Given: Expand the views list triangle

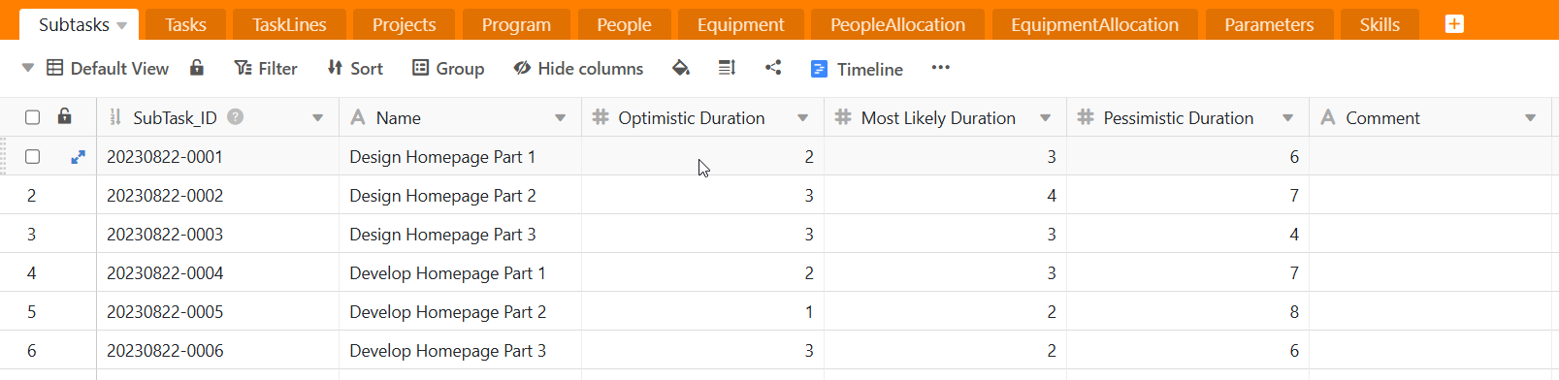Looking at the screenshot, I should (27, 68).
